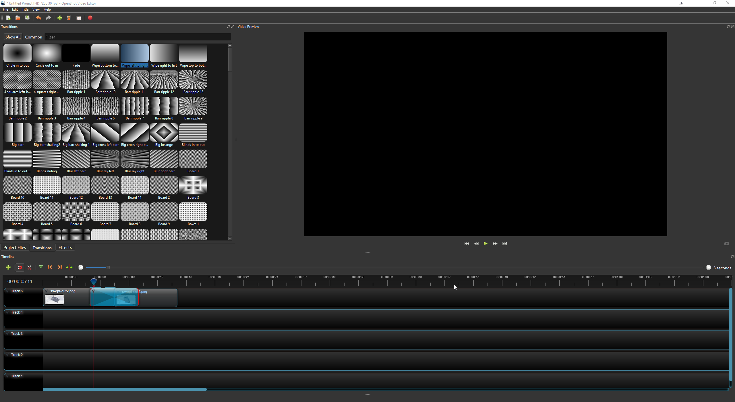735x402 pixels.
Task: Switch to the Effects tab
Action: point(65,248)
